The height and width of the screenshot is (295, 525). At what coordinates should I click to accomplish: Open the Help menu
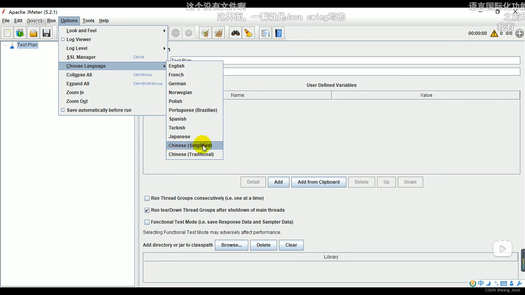click(x=104, y=20)
